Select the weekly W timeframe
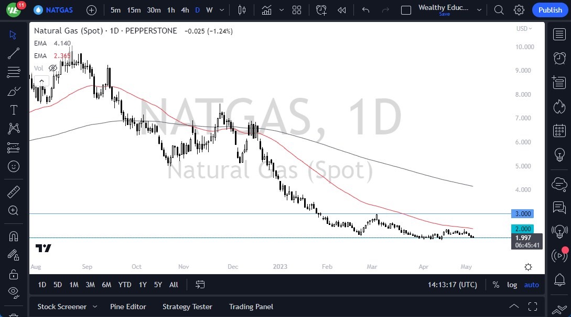571x317 pixels. coord(209,10)
